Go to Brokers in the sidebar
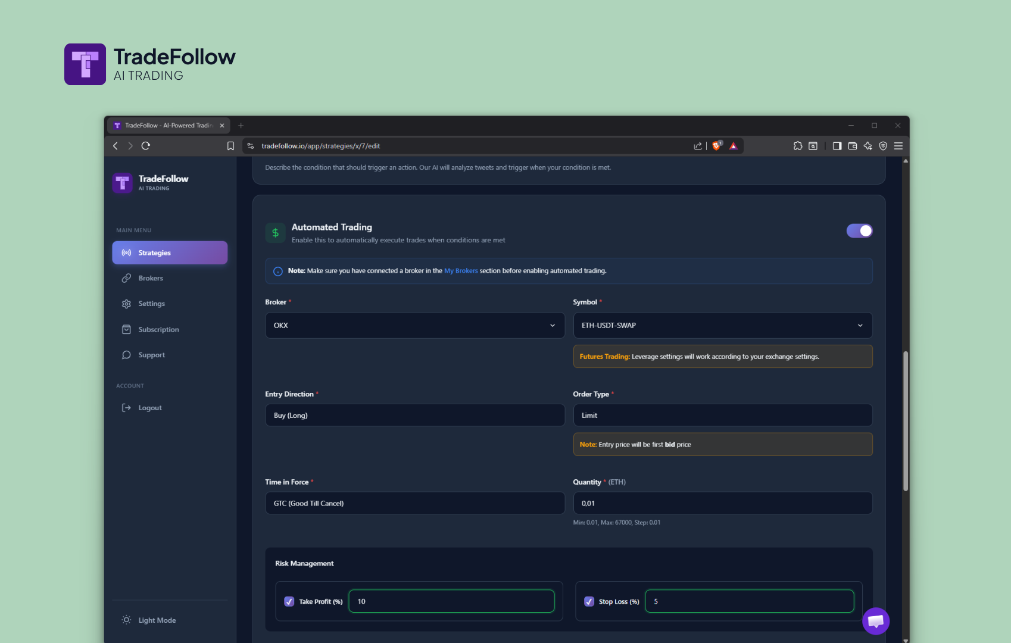Viewport: 1011px width, 643px height. point(170,278)
